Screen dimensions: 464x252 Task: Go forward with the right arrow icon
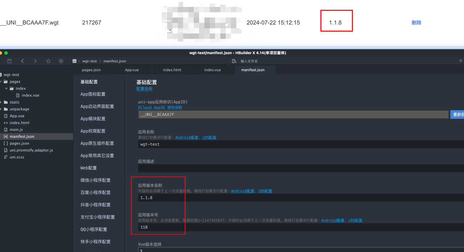pyautogui.click(x=35, y=61)
